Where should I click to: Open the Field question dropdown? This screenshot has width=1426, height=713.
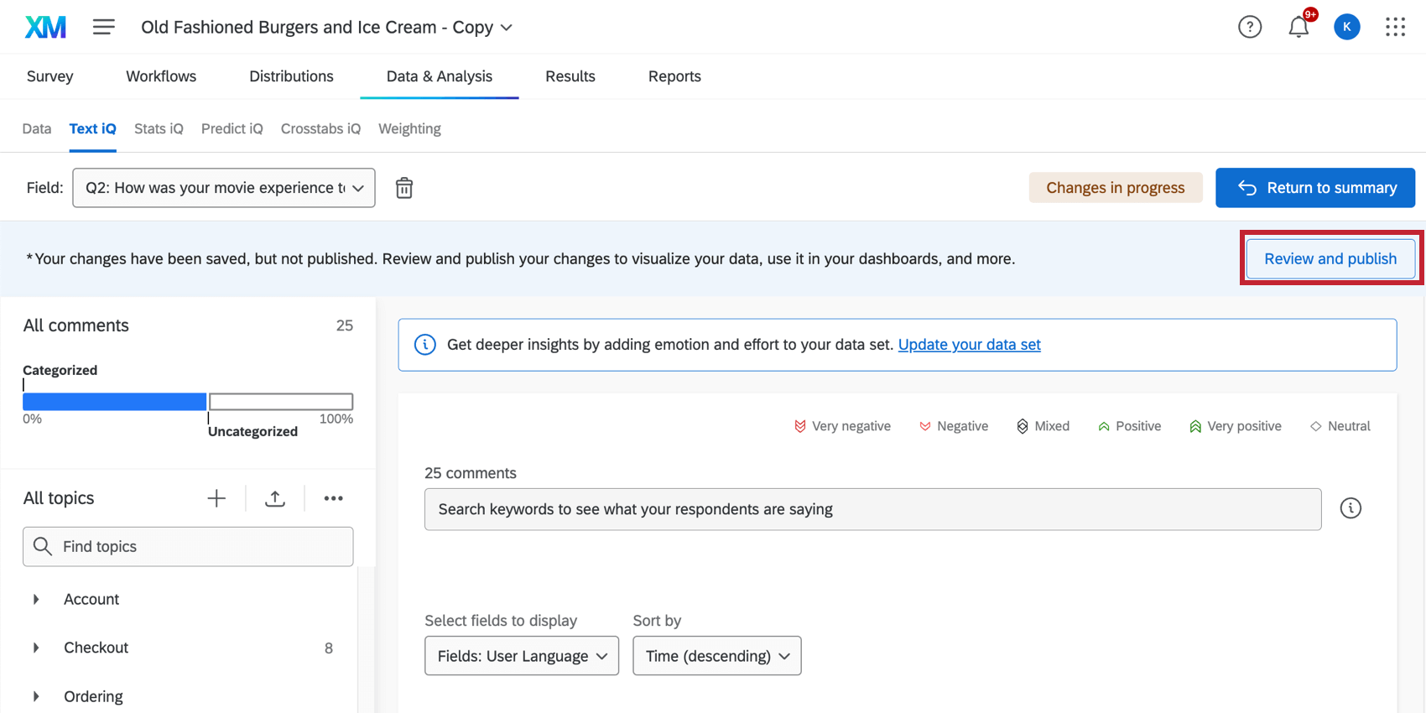(x=224, y=188)
